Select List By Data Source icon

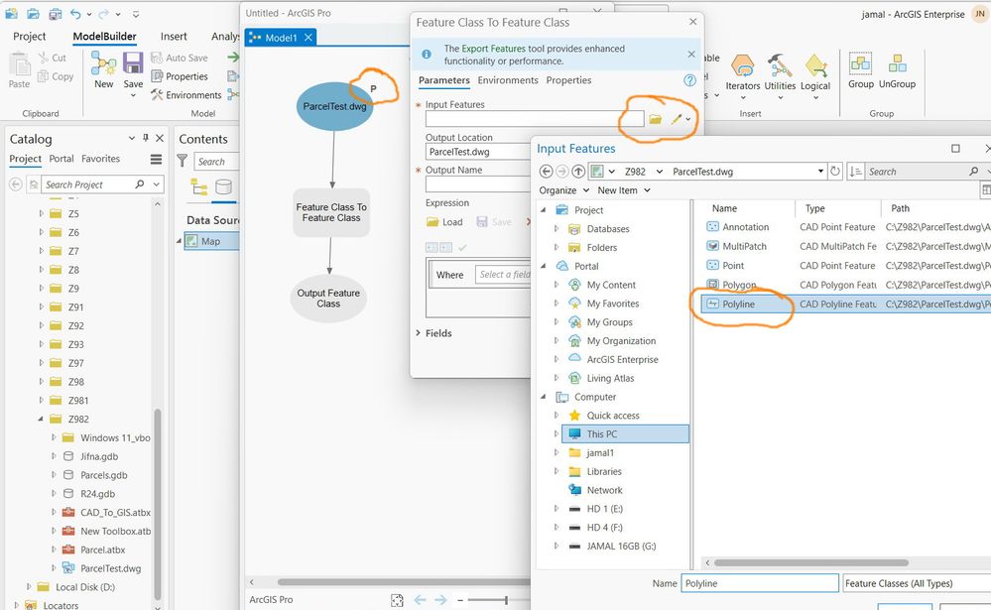point(224,187)
